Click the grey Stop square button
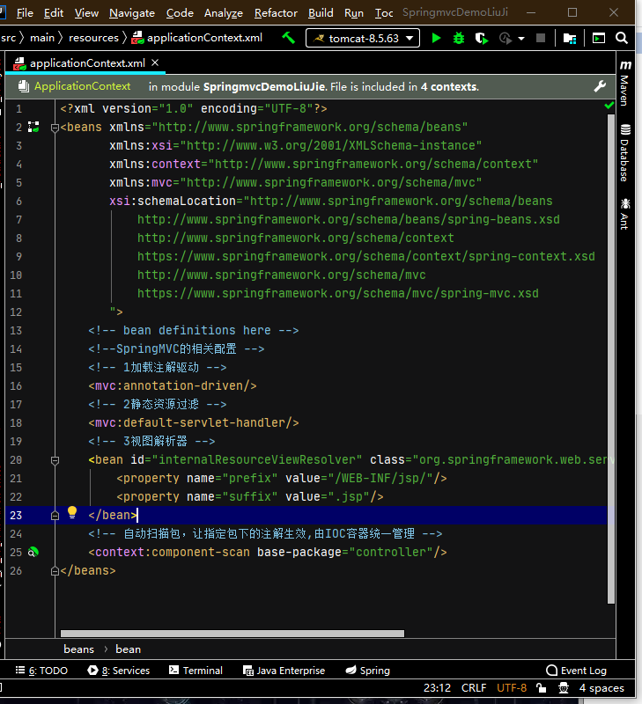Screen dimensions: 642x704 541,38
